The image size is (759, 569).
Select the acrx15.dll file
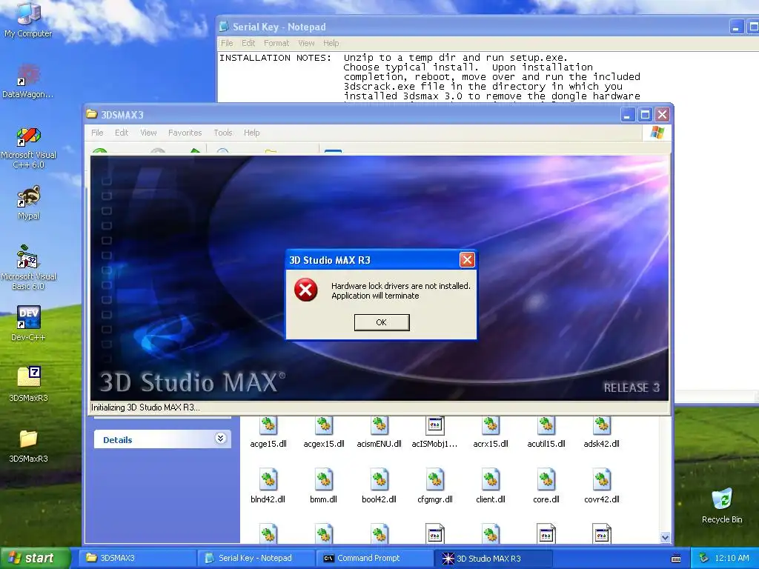[x=491, y=432]
